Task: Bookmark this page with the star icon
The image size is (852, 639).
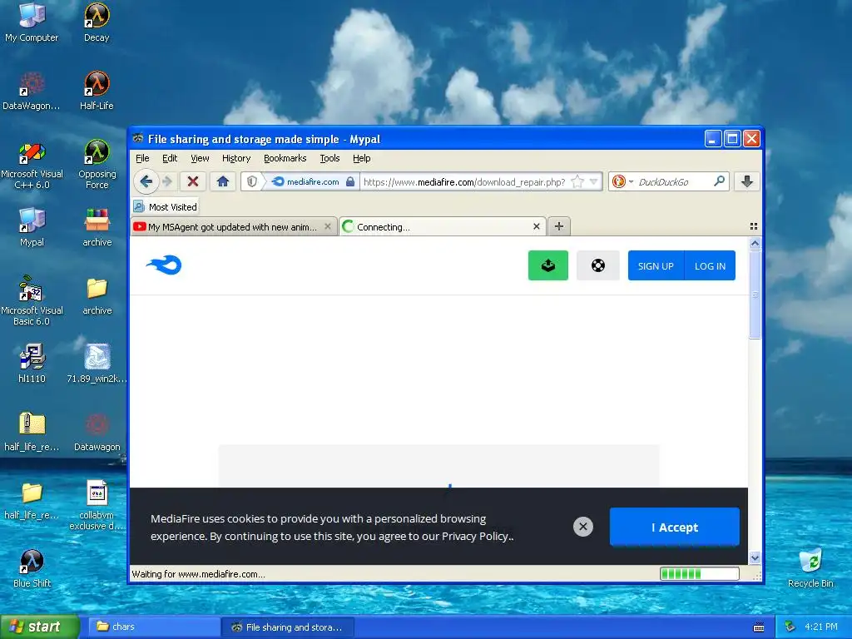Action: (577, 181)
